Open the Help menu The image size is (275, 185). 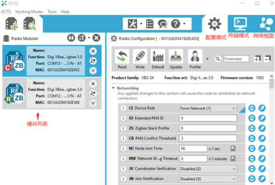pos(65,12)
